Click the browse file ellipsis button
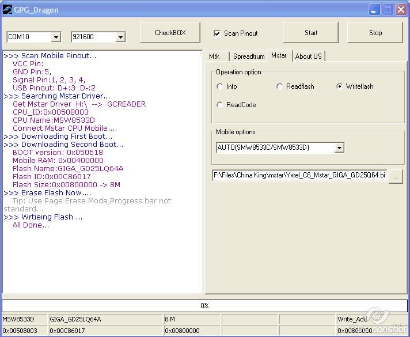410x337 pixels. [x=396, y=177]
